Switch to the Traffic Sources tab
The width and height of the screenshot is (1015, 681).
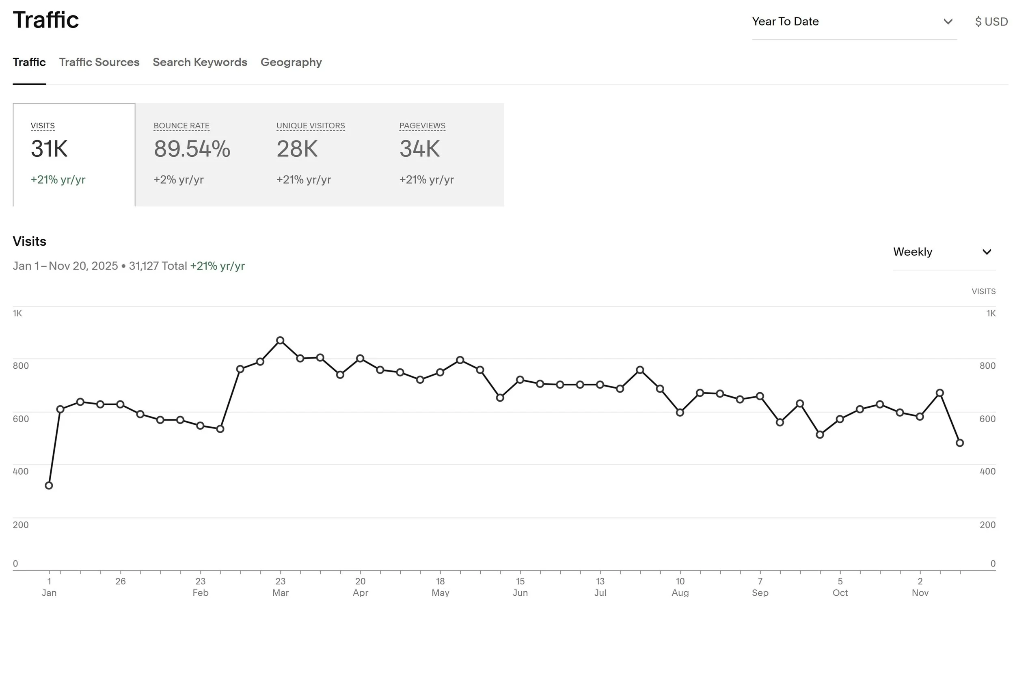point(99,62)
